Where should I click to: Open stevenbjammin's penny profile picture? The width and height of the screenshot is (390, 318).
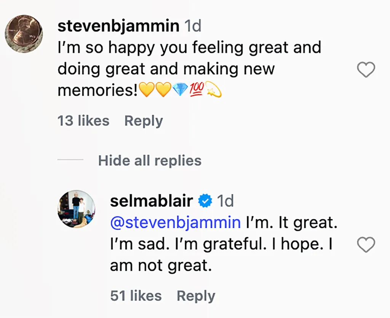24,34
